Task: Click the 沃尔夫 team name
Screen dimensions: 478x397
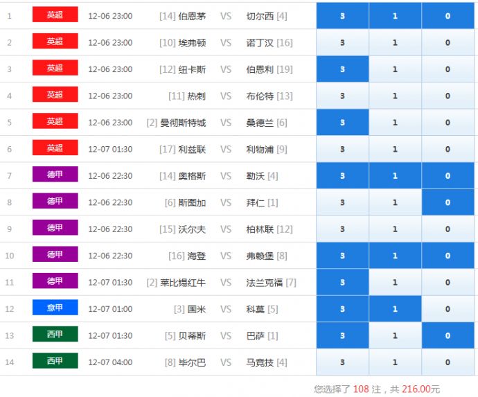Action: (x=192, y=229)
